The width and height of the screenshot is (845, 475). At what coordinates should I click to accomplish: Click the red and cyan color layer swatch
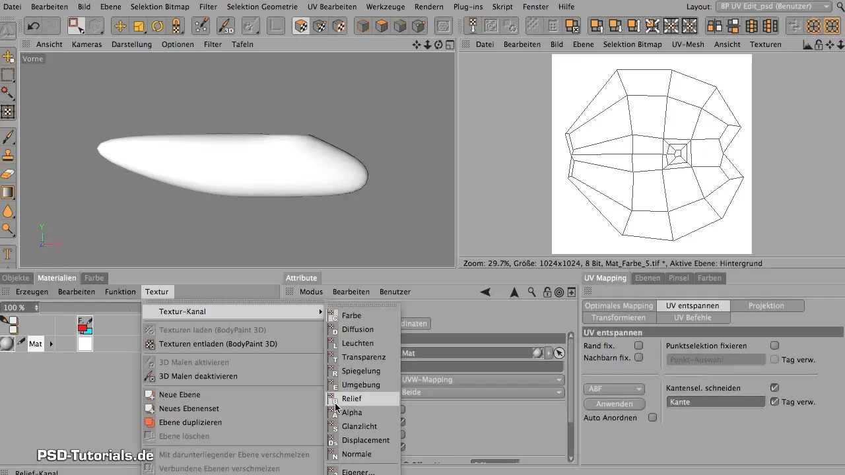[x=84, y=325]
